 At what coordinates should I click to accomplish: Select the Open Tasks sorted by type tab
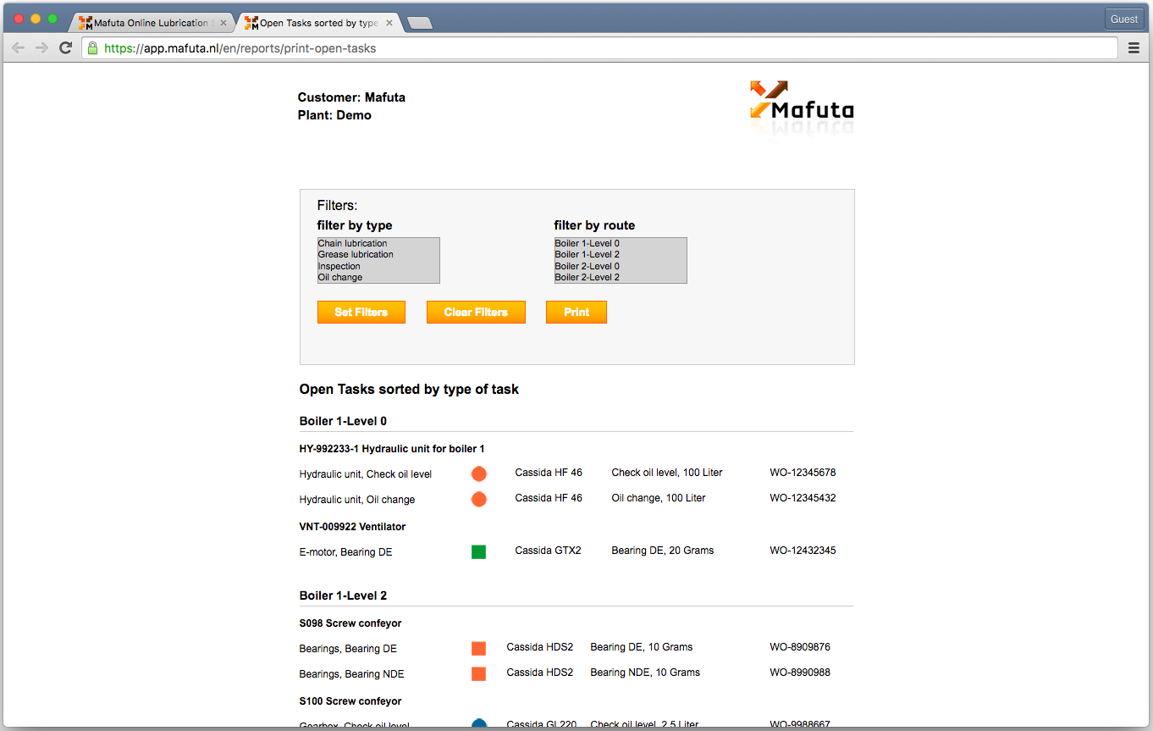tap(318, 23)
